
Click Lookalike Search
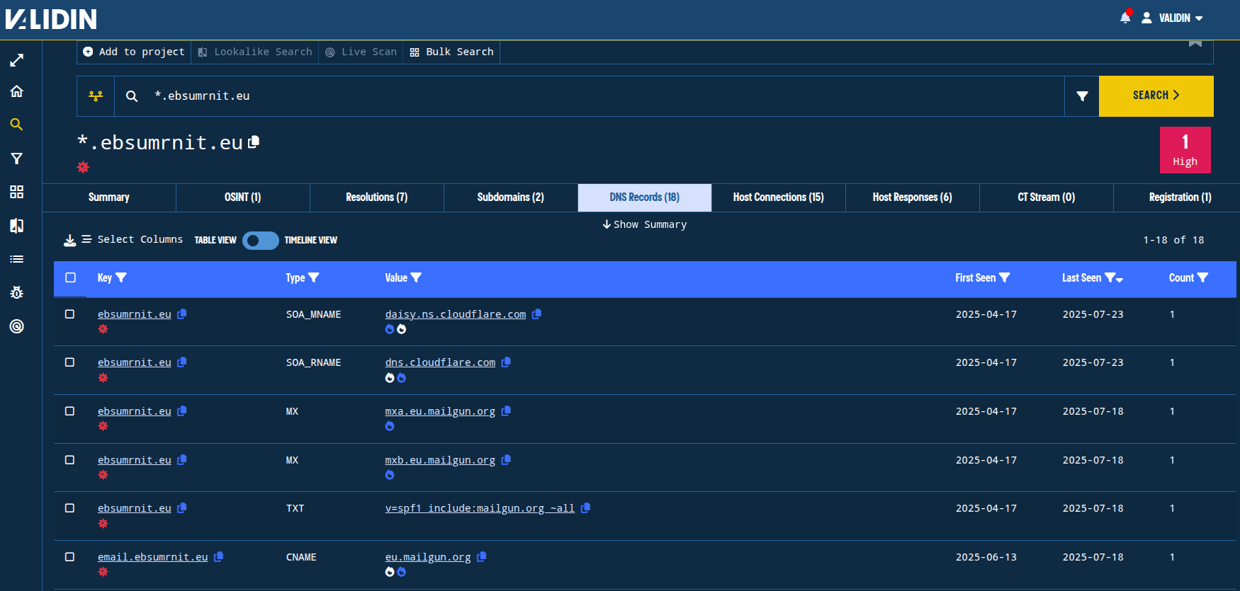(x=255, y=52)
